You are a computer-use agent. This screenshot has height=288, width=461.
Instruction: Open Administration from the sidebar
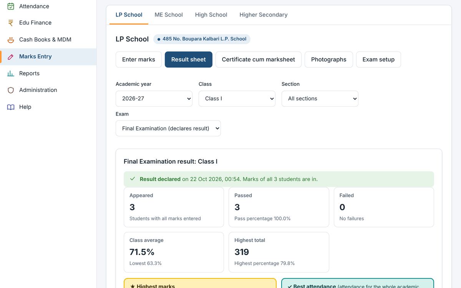tap(48, 90)
